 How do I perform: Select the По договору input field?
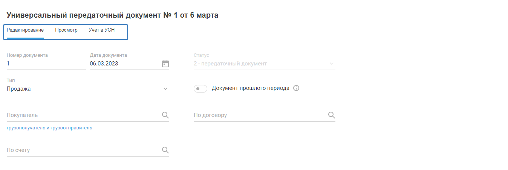tap(260, 115)
